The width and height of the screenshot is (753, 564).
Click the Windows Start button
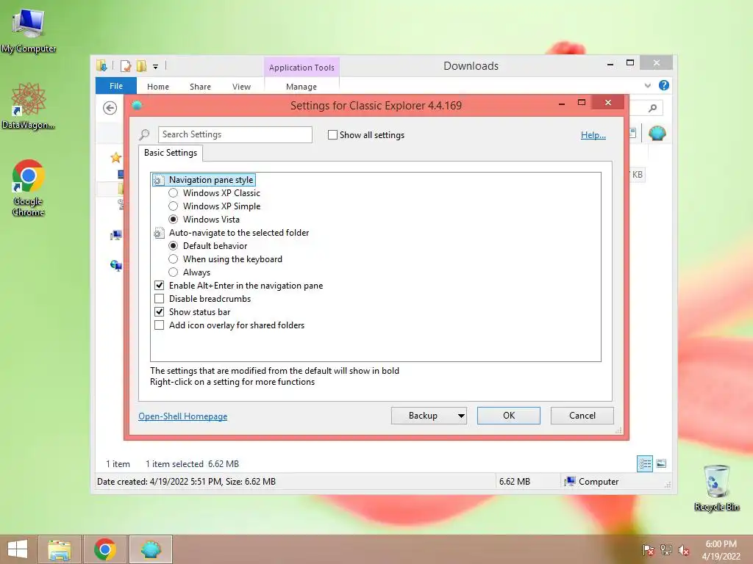[18, 549]
